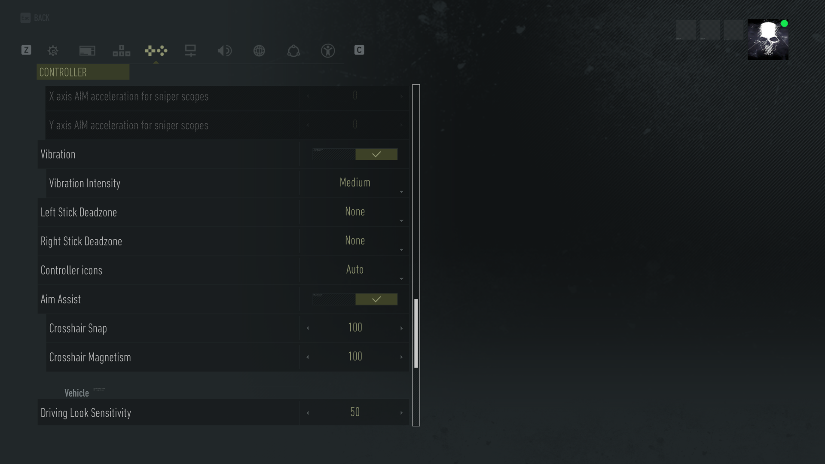This screenshot has width=825, height=464.
Task: Navigate to next settings category tab
Action: pyautogui.click(x=190, y=50)
